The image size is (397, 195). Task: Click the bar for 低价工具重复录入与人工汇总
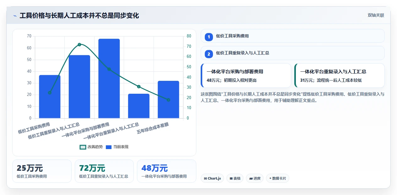point(79,87)
